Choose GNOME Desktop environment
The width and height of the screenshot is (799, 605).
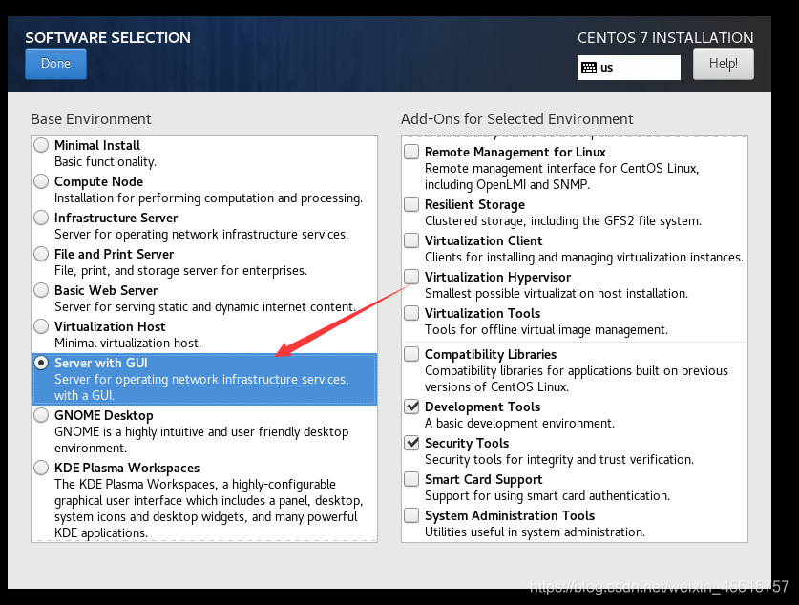tap(41, 415)
